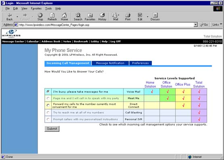Viewport: 224px width, 160px height.
Task: Click the Done status page icon
Action: tap(3, 157)
